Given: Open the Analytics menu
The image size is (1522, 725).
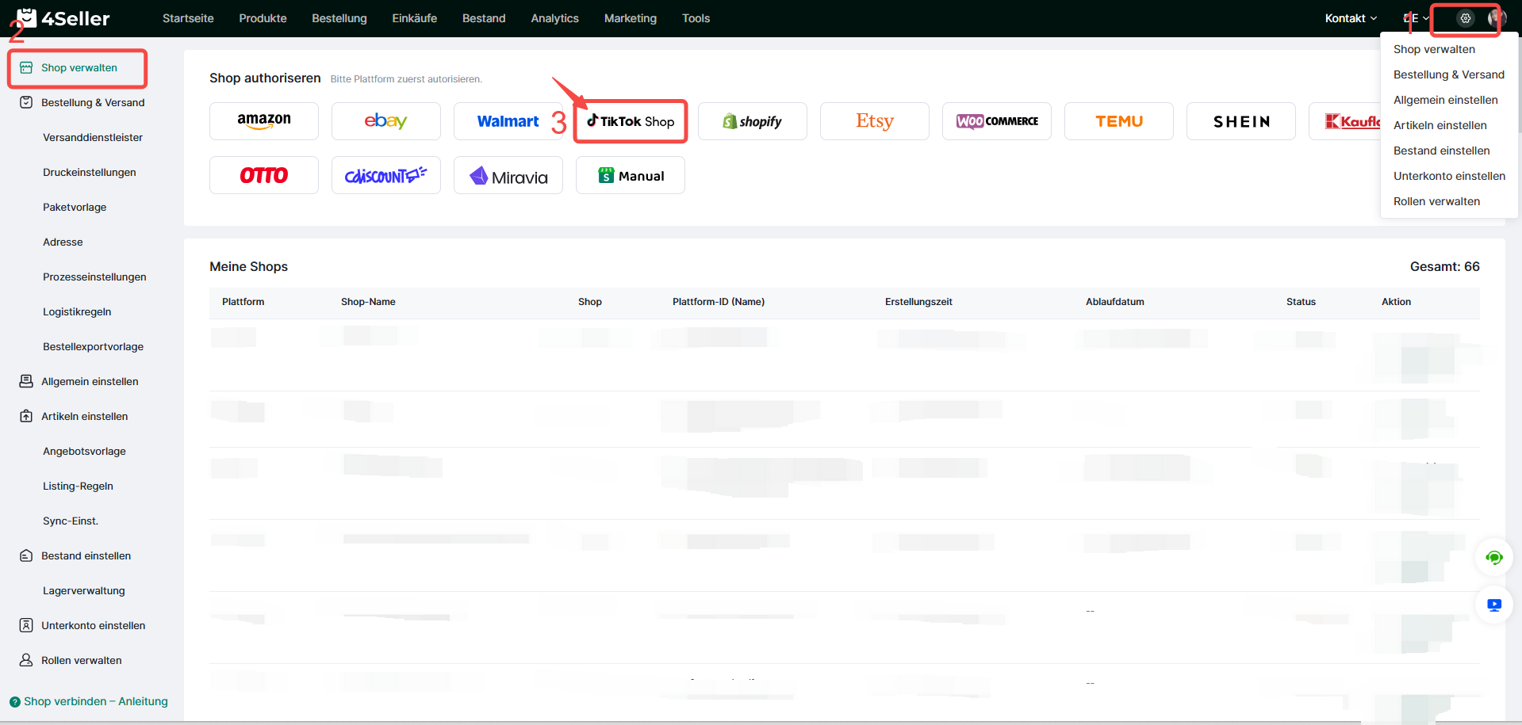Looking at the screenshot, I should [554, 18].
